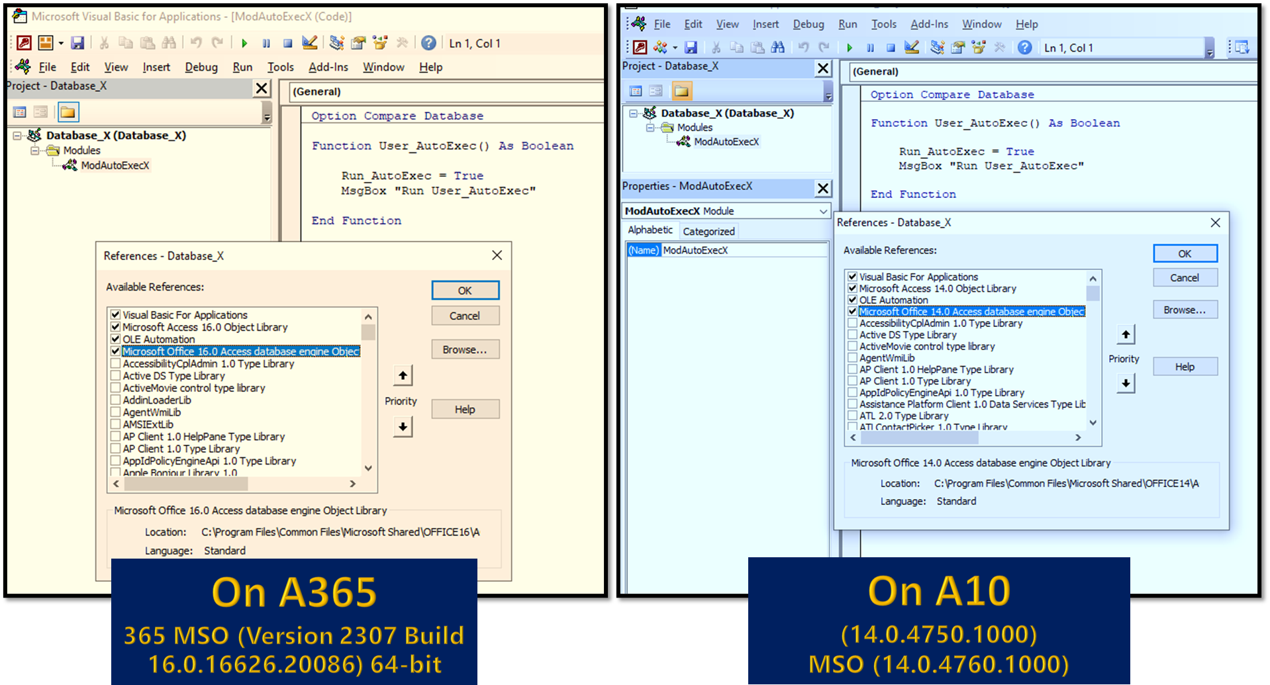Check AddinLoaderLib reference checkbox
Image resolution: width=1270 pixels, height=685 pixels.
click(115, 400)
